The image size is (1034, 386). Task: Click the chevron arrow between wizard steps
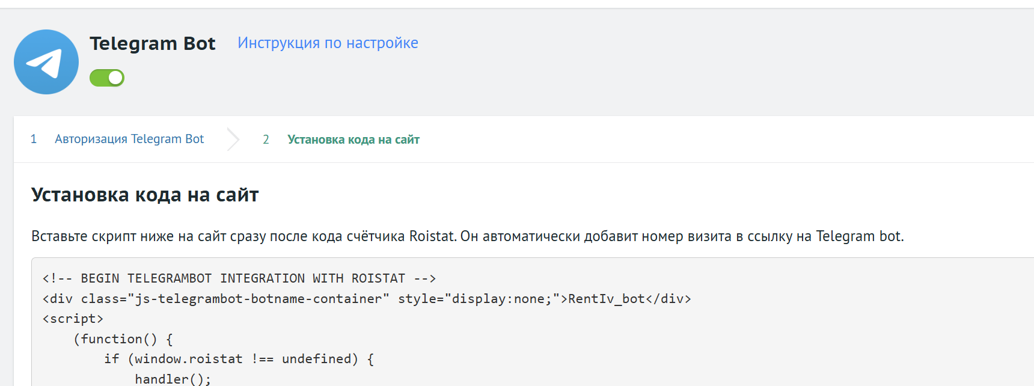tap(233, 139)
